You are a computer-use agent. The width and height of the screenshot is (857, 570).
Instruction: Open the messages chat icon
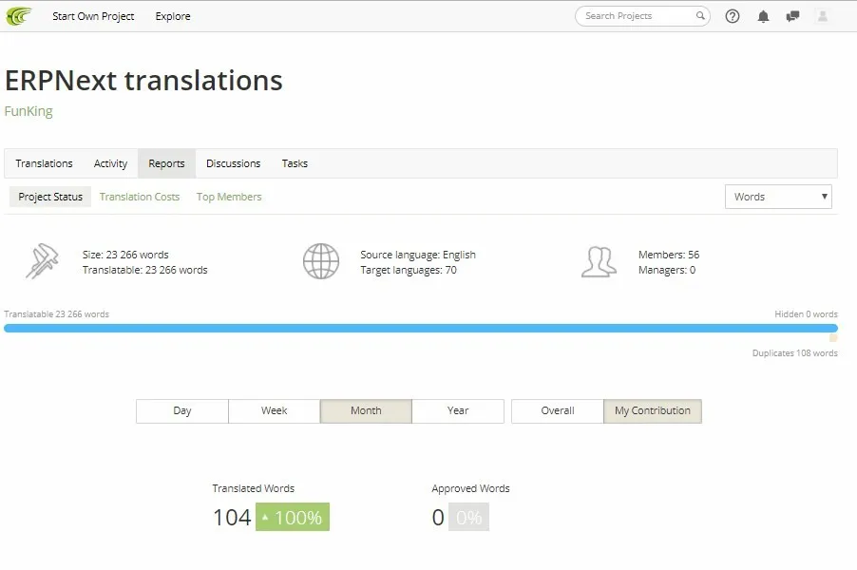click(792, 16)
